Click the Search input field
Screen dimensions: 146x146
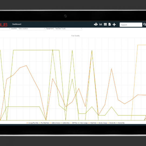pos(131,25)
